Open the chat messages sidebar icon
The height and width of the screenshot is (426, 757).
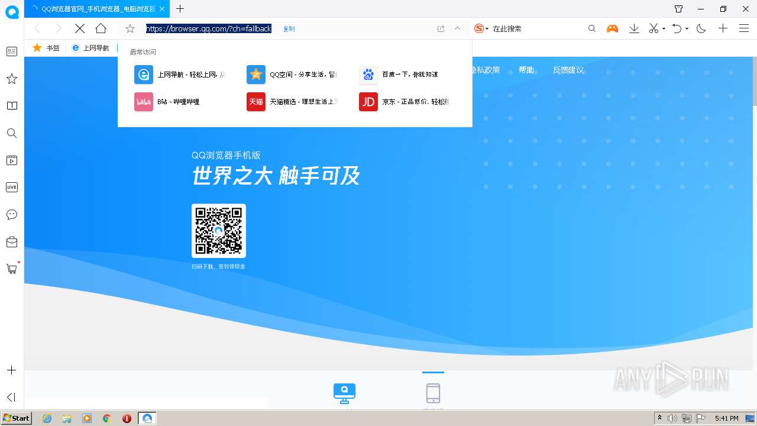tap(12, 214)
